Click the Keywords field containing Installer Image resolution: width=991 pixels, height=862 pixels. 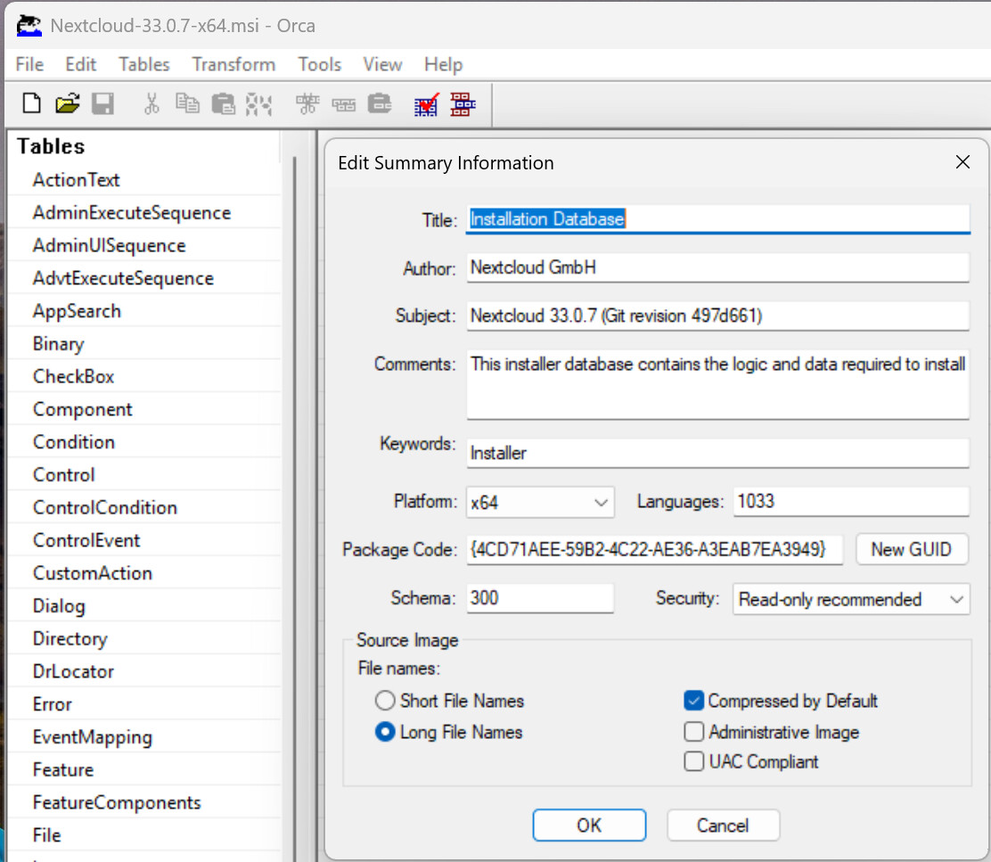tap(718, 453)
